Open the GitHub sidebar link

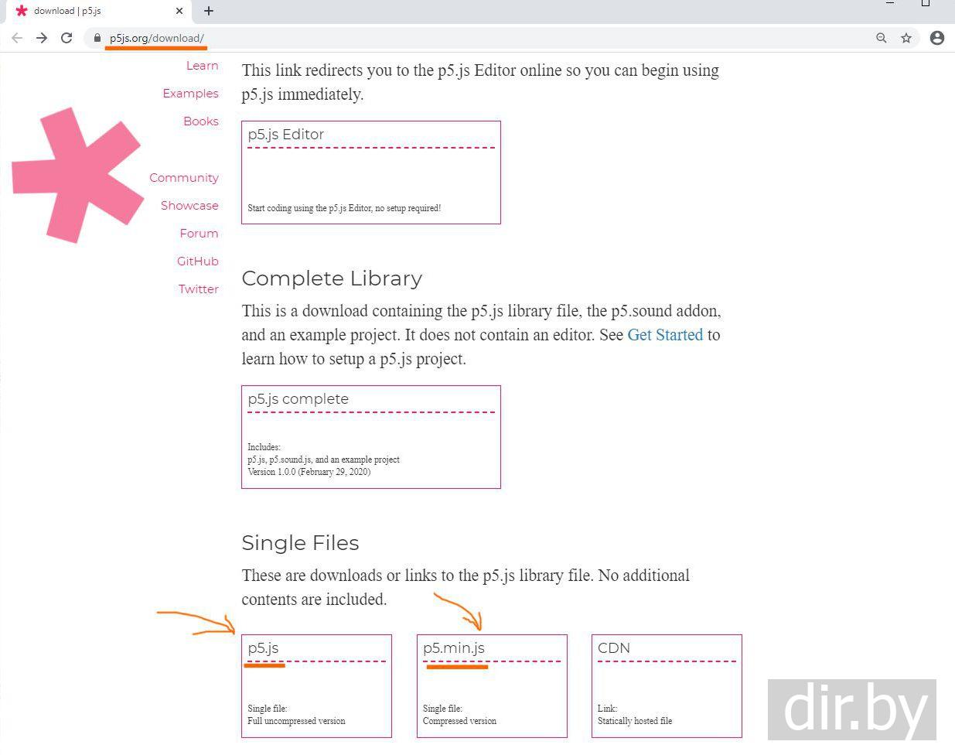[198, 261]
